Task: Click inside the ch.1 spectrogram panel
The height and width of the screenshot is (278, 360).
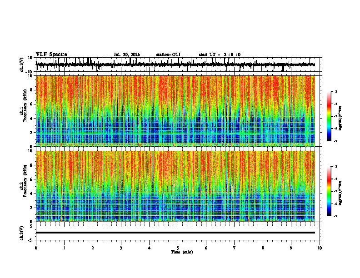Action: coord(175,111)
